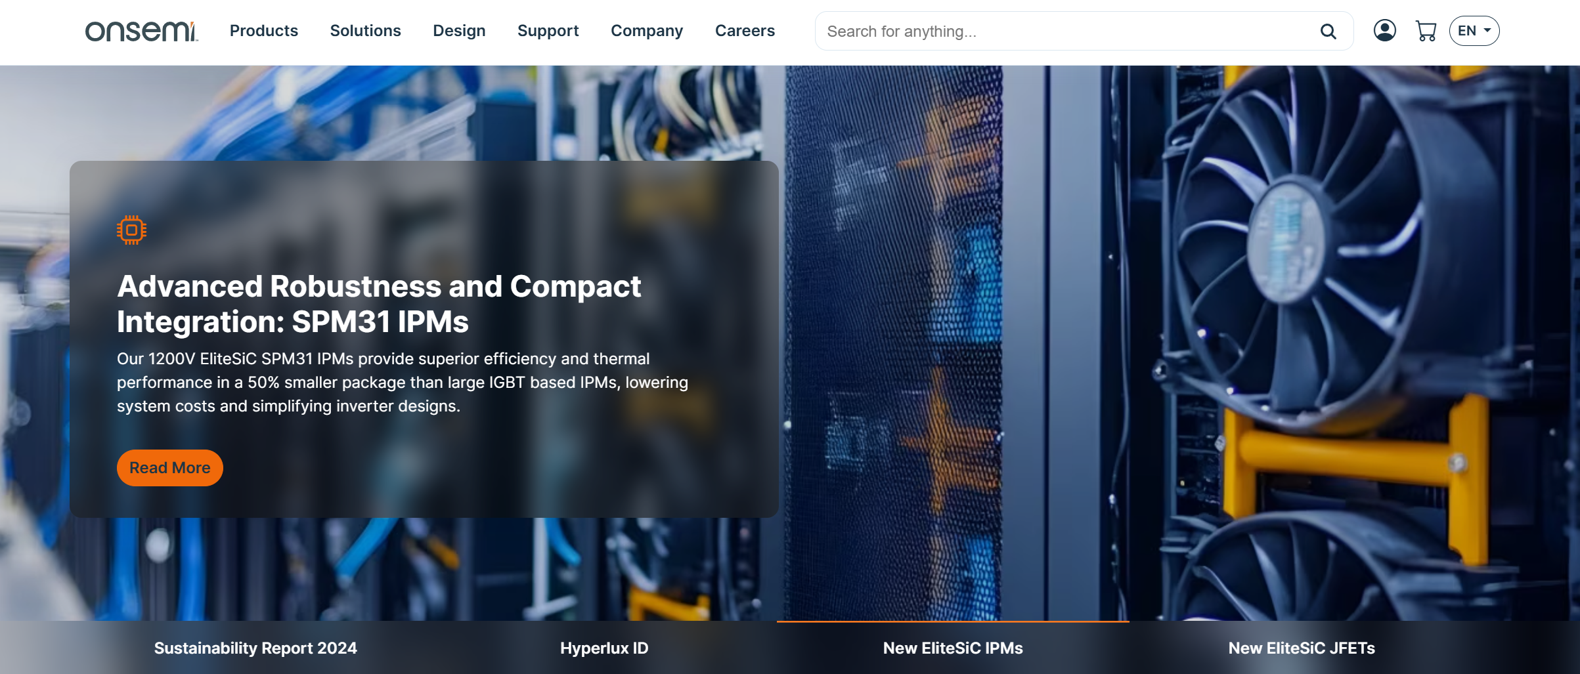This screenshot has height=674, width=1580.
Task: Switch to Sustainability Report 2024 slide
Action: point(255,648)
